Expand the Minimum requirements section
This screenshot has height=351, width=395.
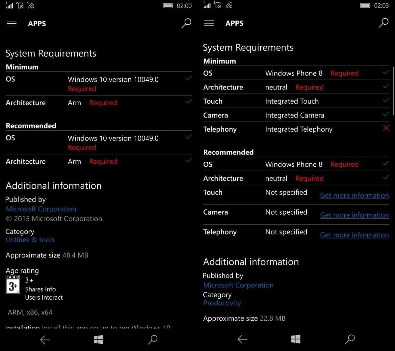pos(22,67)
